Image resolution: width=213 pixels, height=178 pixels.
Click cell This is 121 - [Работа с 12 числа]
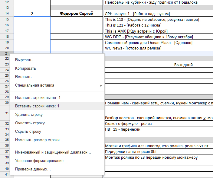coord(159,25)
